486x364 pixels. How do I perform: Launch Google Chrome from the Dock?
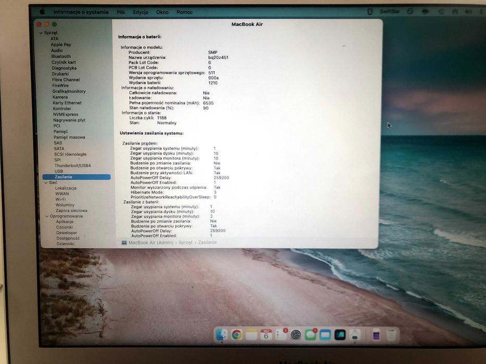pos(236,334)
